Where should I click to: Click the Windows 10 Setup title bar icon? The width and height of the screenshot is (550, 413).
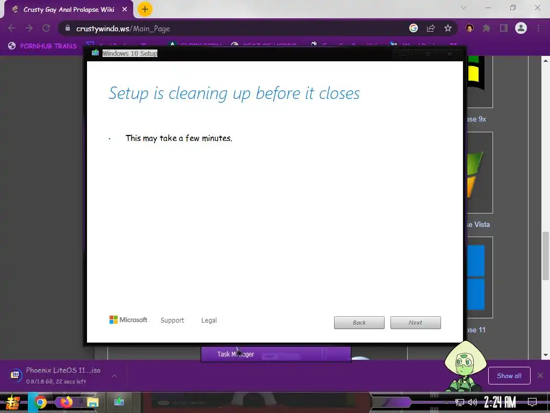tap(95, 53)
